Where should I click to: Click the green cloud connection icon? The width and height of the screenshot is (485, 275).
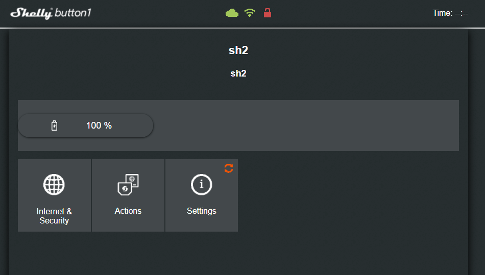click(x=232, y=13)
